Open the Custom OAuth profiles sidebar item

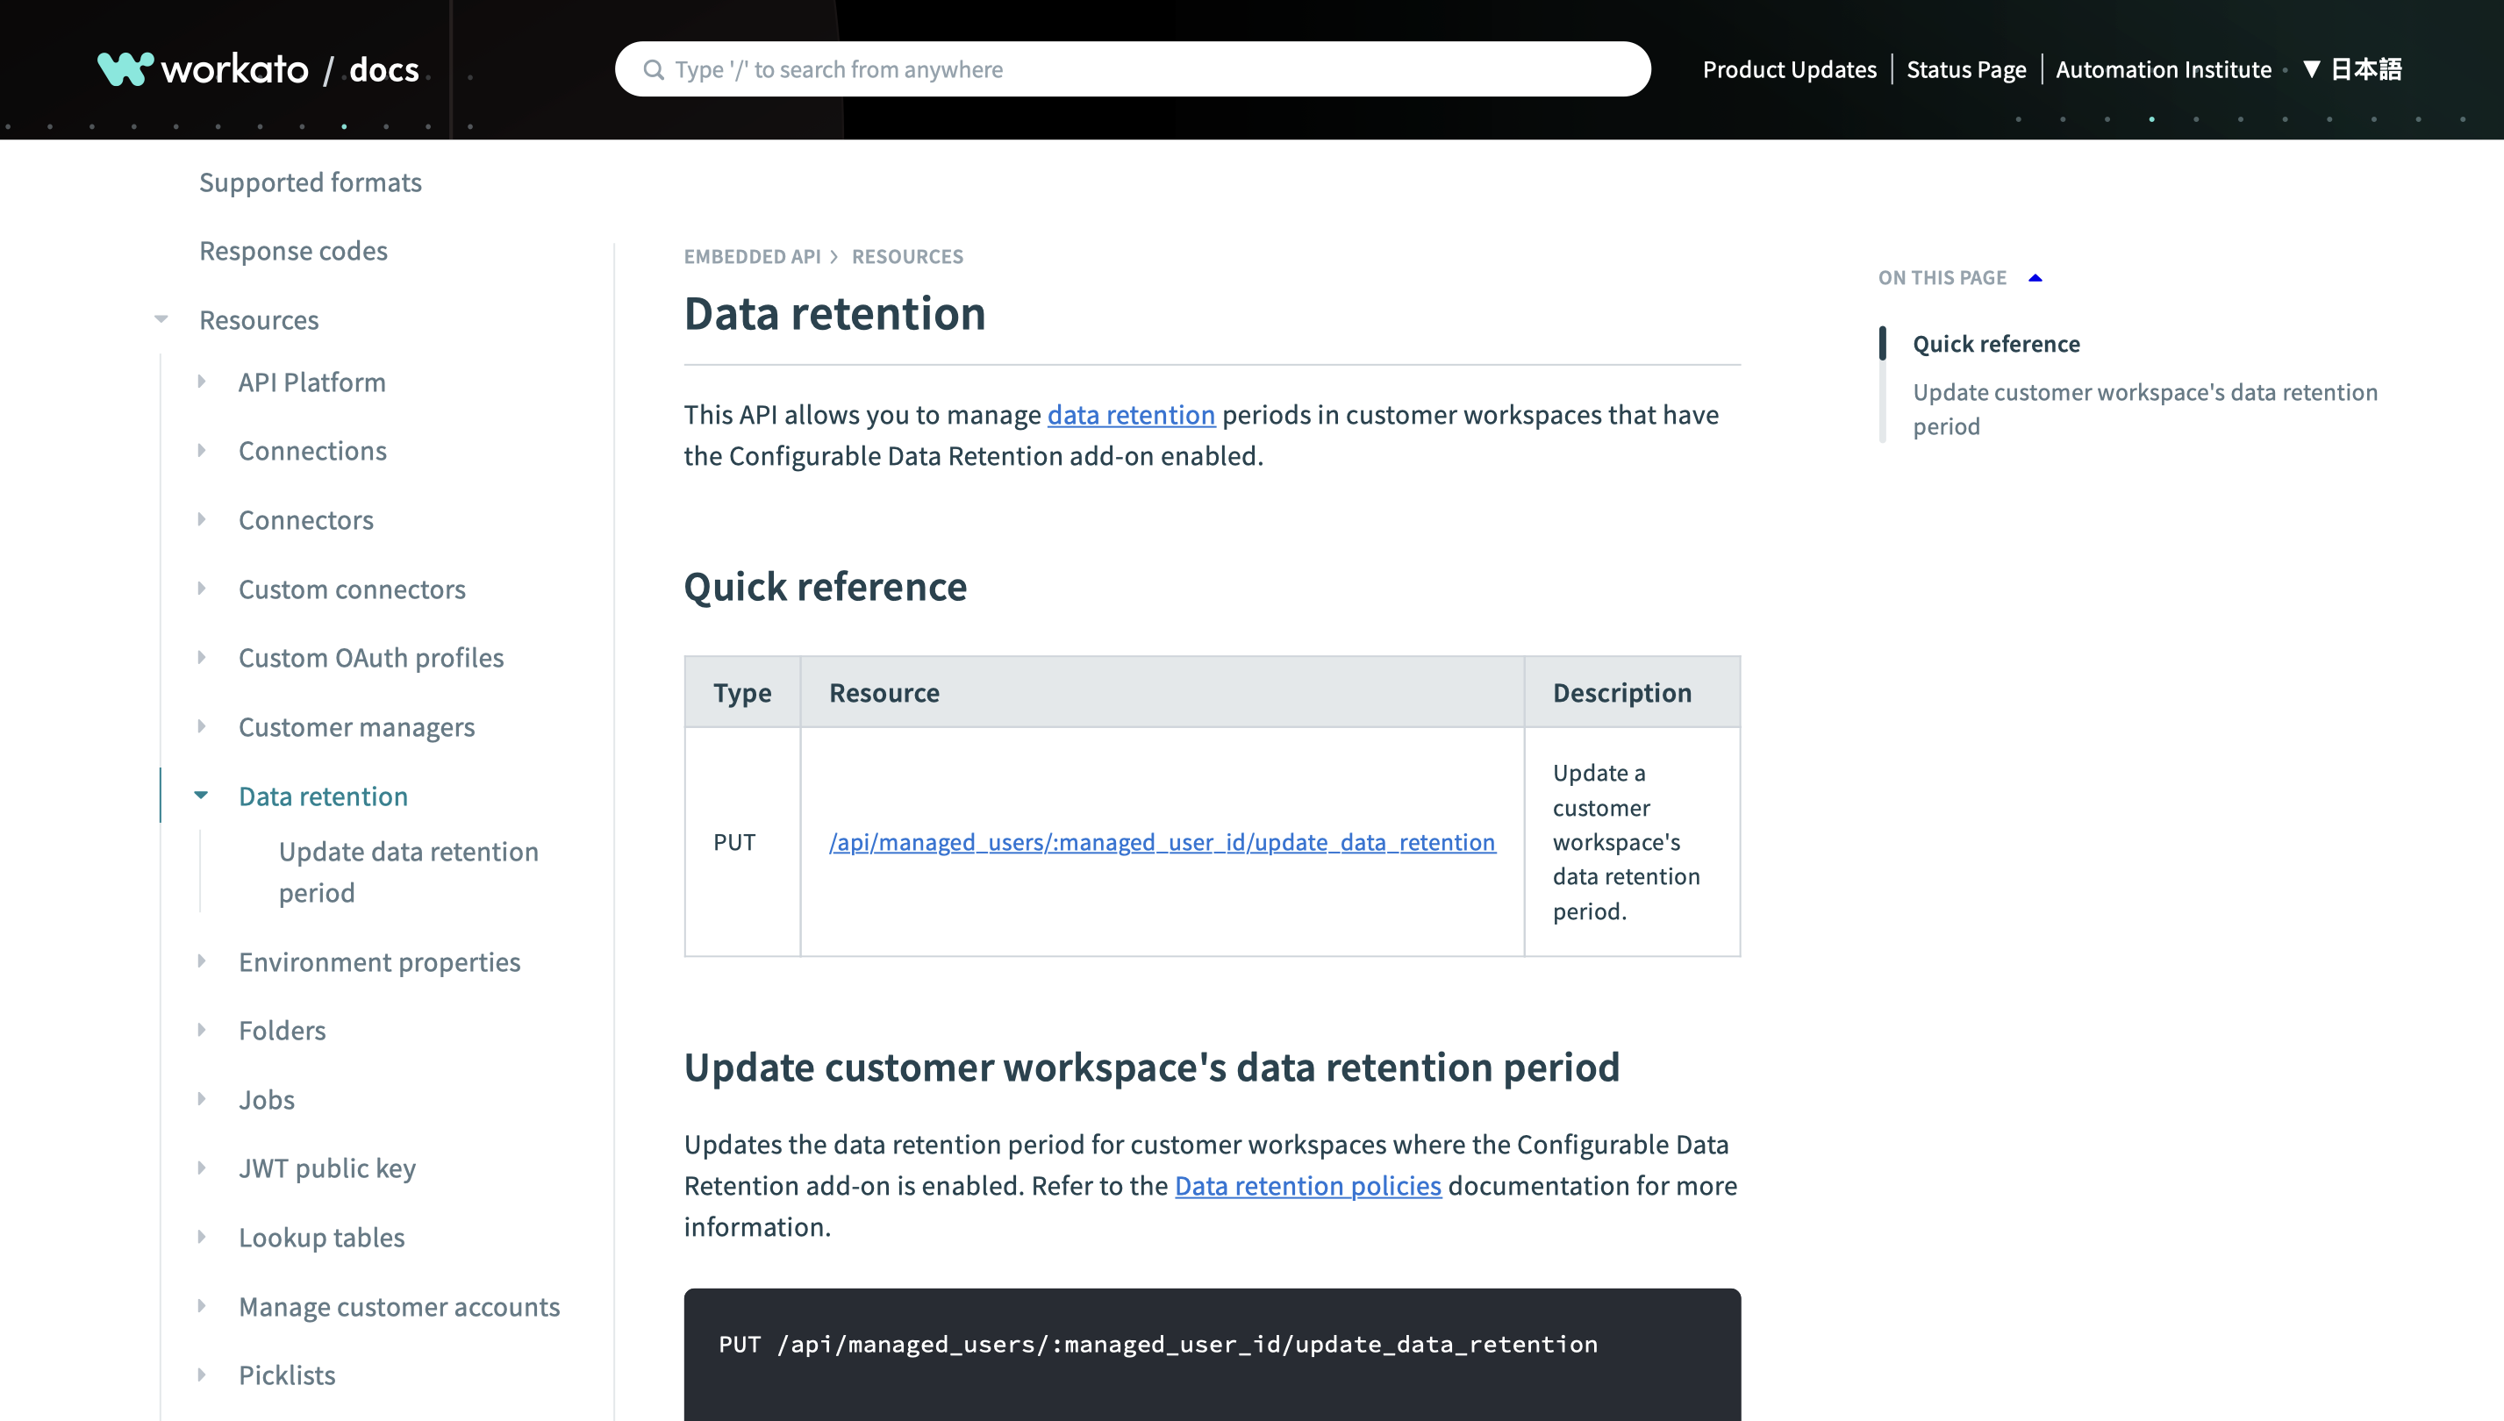click(x=371, y=658)
